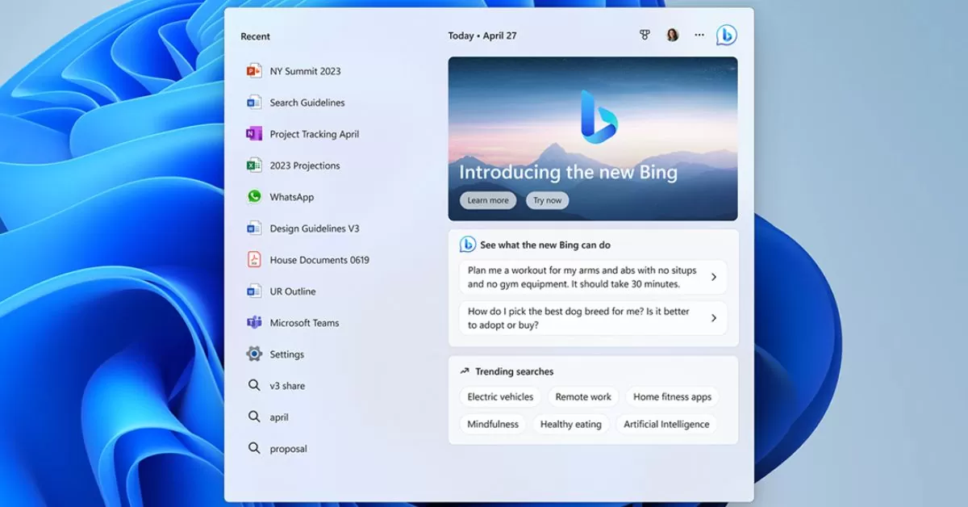The image size is (968, 507).
Task: Repeat the recent search 'proposal'
Action: click(x=289, y=449)
